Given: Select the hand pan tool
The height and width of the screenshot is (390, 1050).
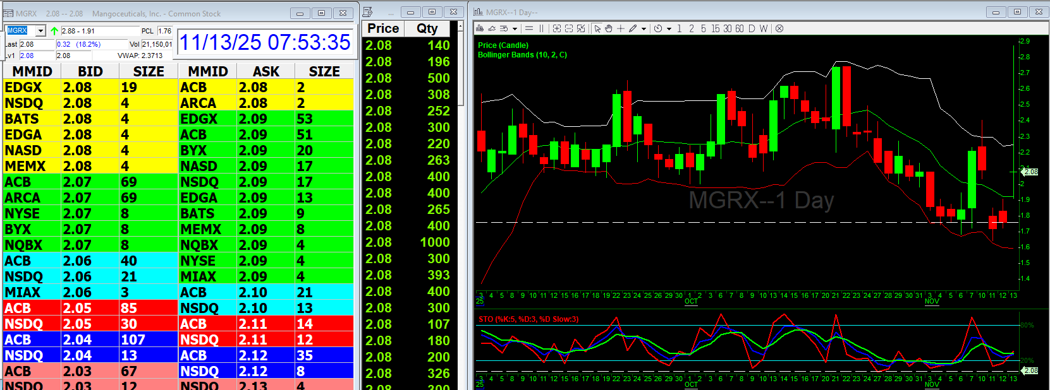Looking at the screenshot, I should tap(609, 28).
